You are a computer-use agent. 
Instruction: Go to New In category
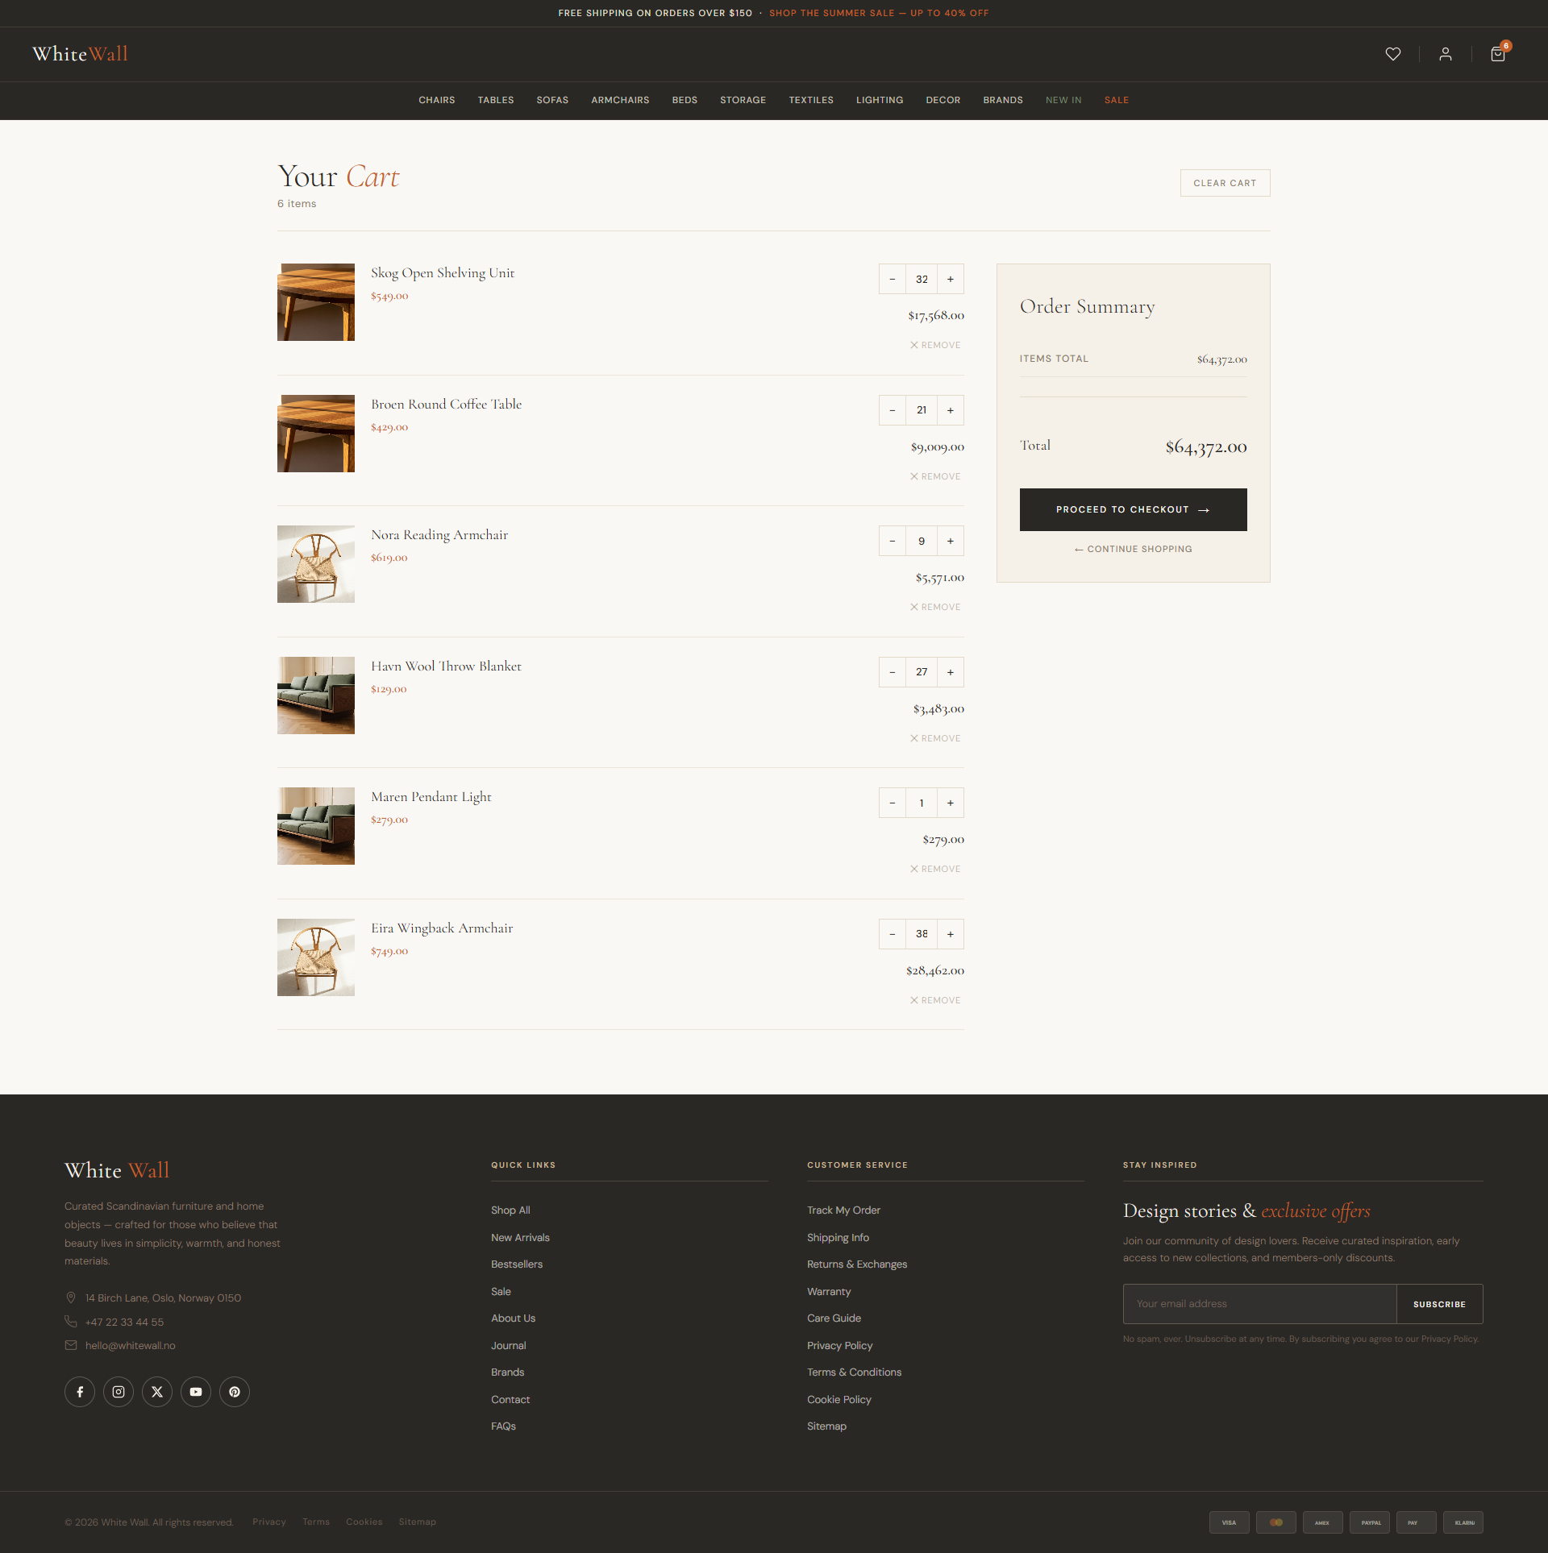[1063, 100]
